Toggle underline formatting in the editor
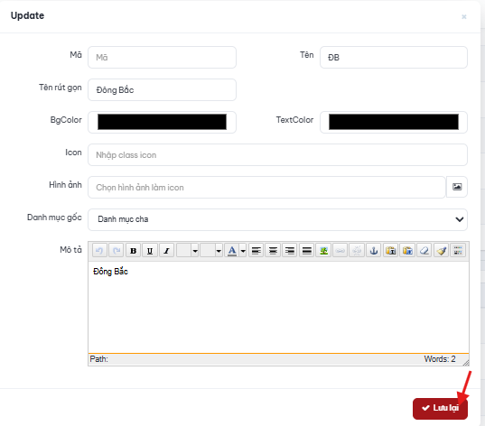Screen dimensions: 485x426 click(150, 250)
